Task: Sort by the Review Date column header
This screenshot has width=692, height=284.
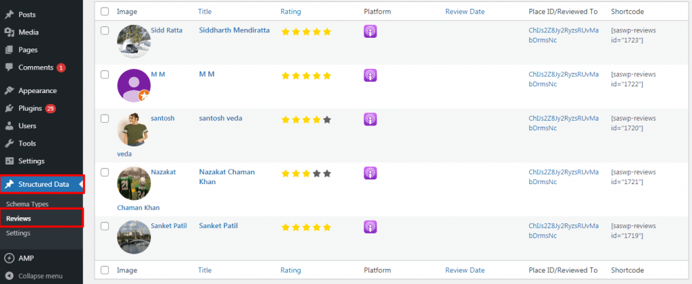Action: coord(465,11)
